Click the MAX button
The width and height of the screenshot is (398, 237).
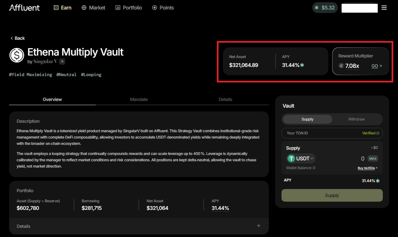point(373,158)
